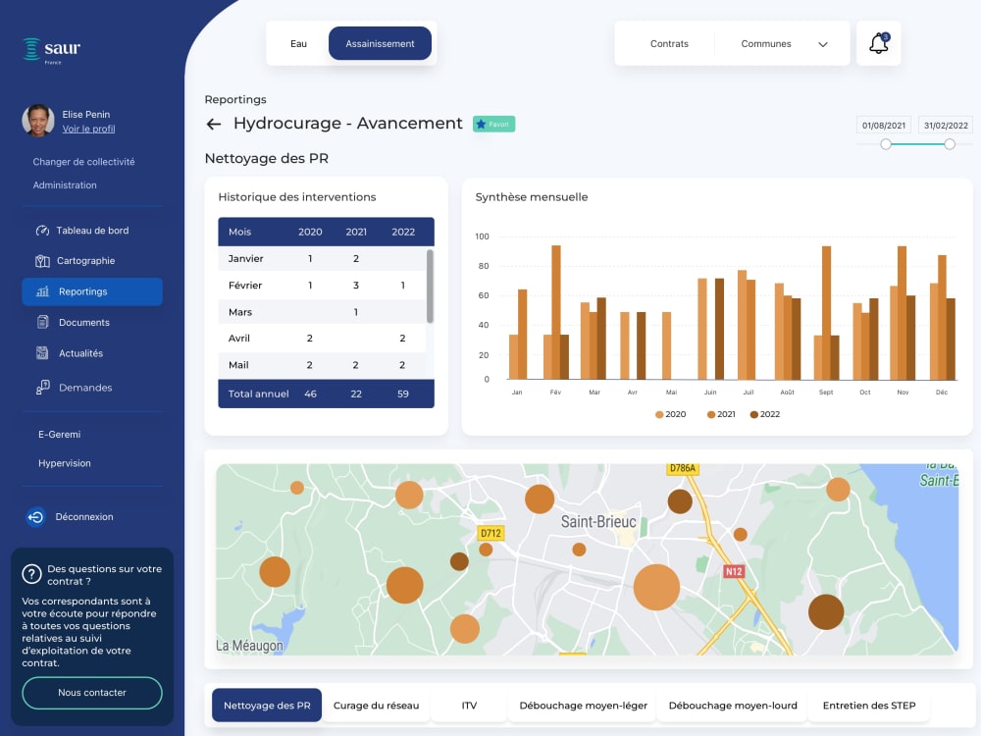Open Administration link
This screenshot has width=981, height=736.
click(65, 185)
